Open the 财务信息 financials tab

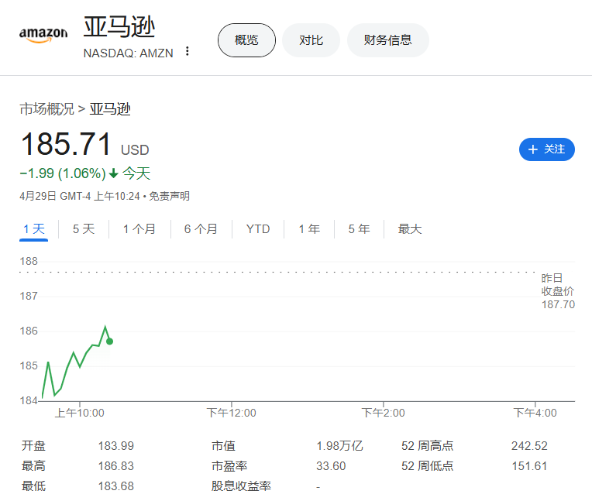pyautogui.click(x=387, y=40)
